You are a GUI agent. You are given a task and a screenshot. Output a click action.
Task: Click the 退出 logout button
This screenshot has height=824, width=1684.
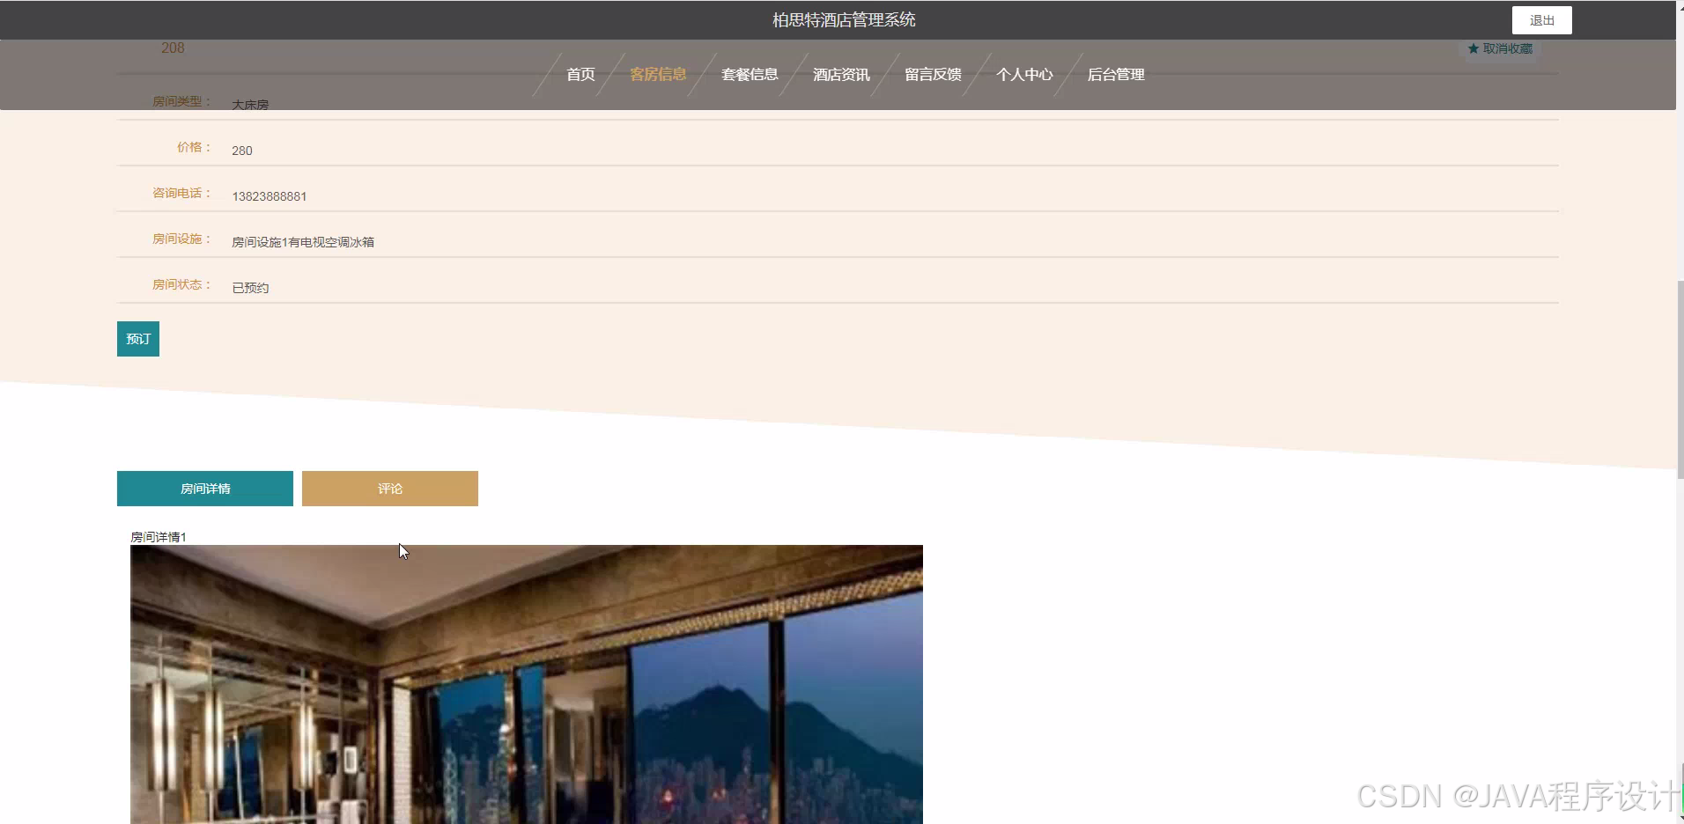pos(1541,20)
